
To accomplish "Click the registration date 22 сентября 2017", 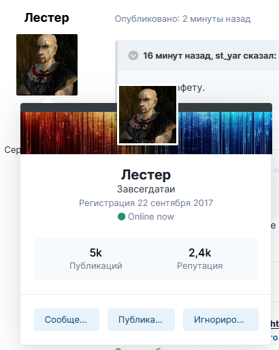I will (146, 203).
